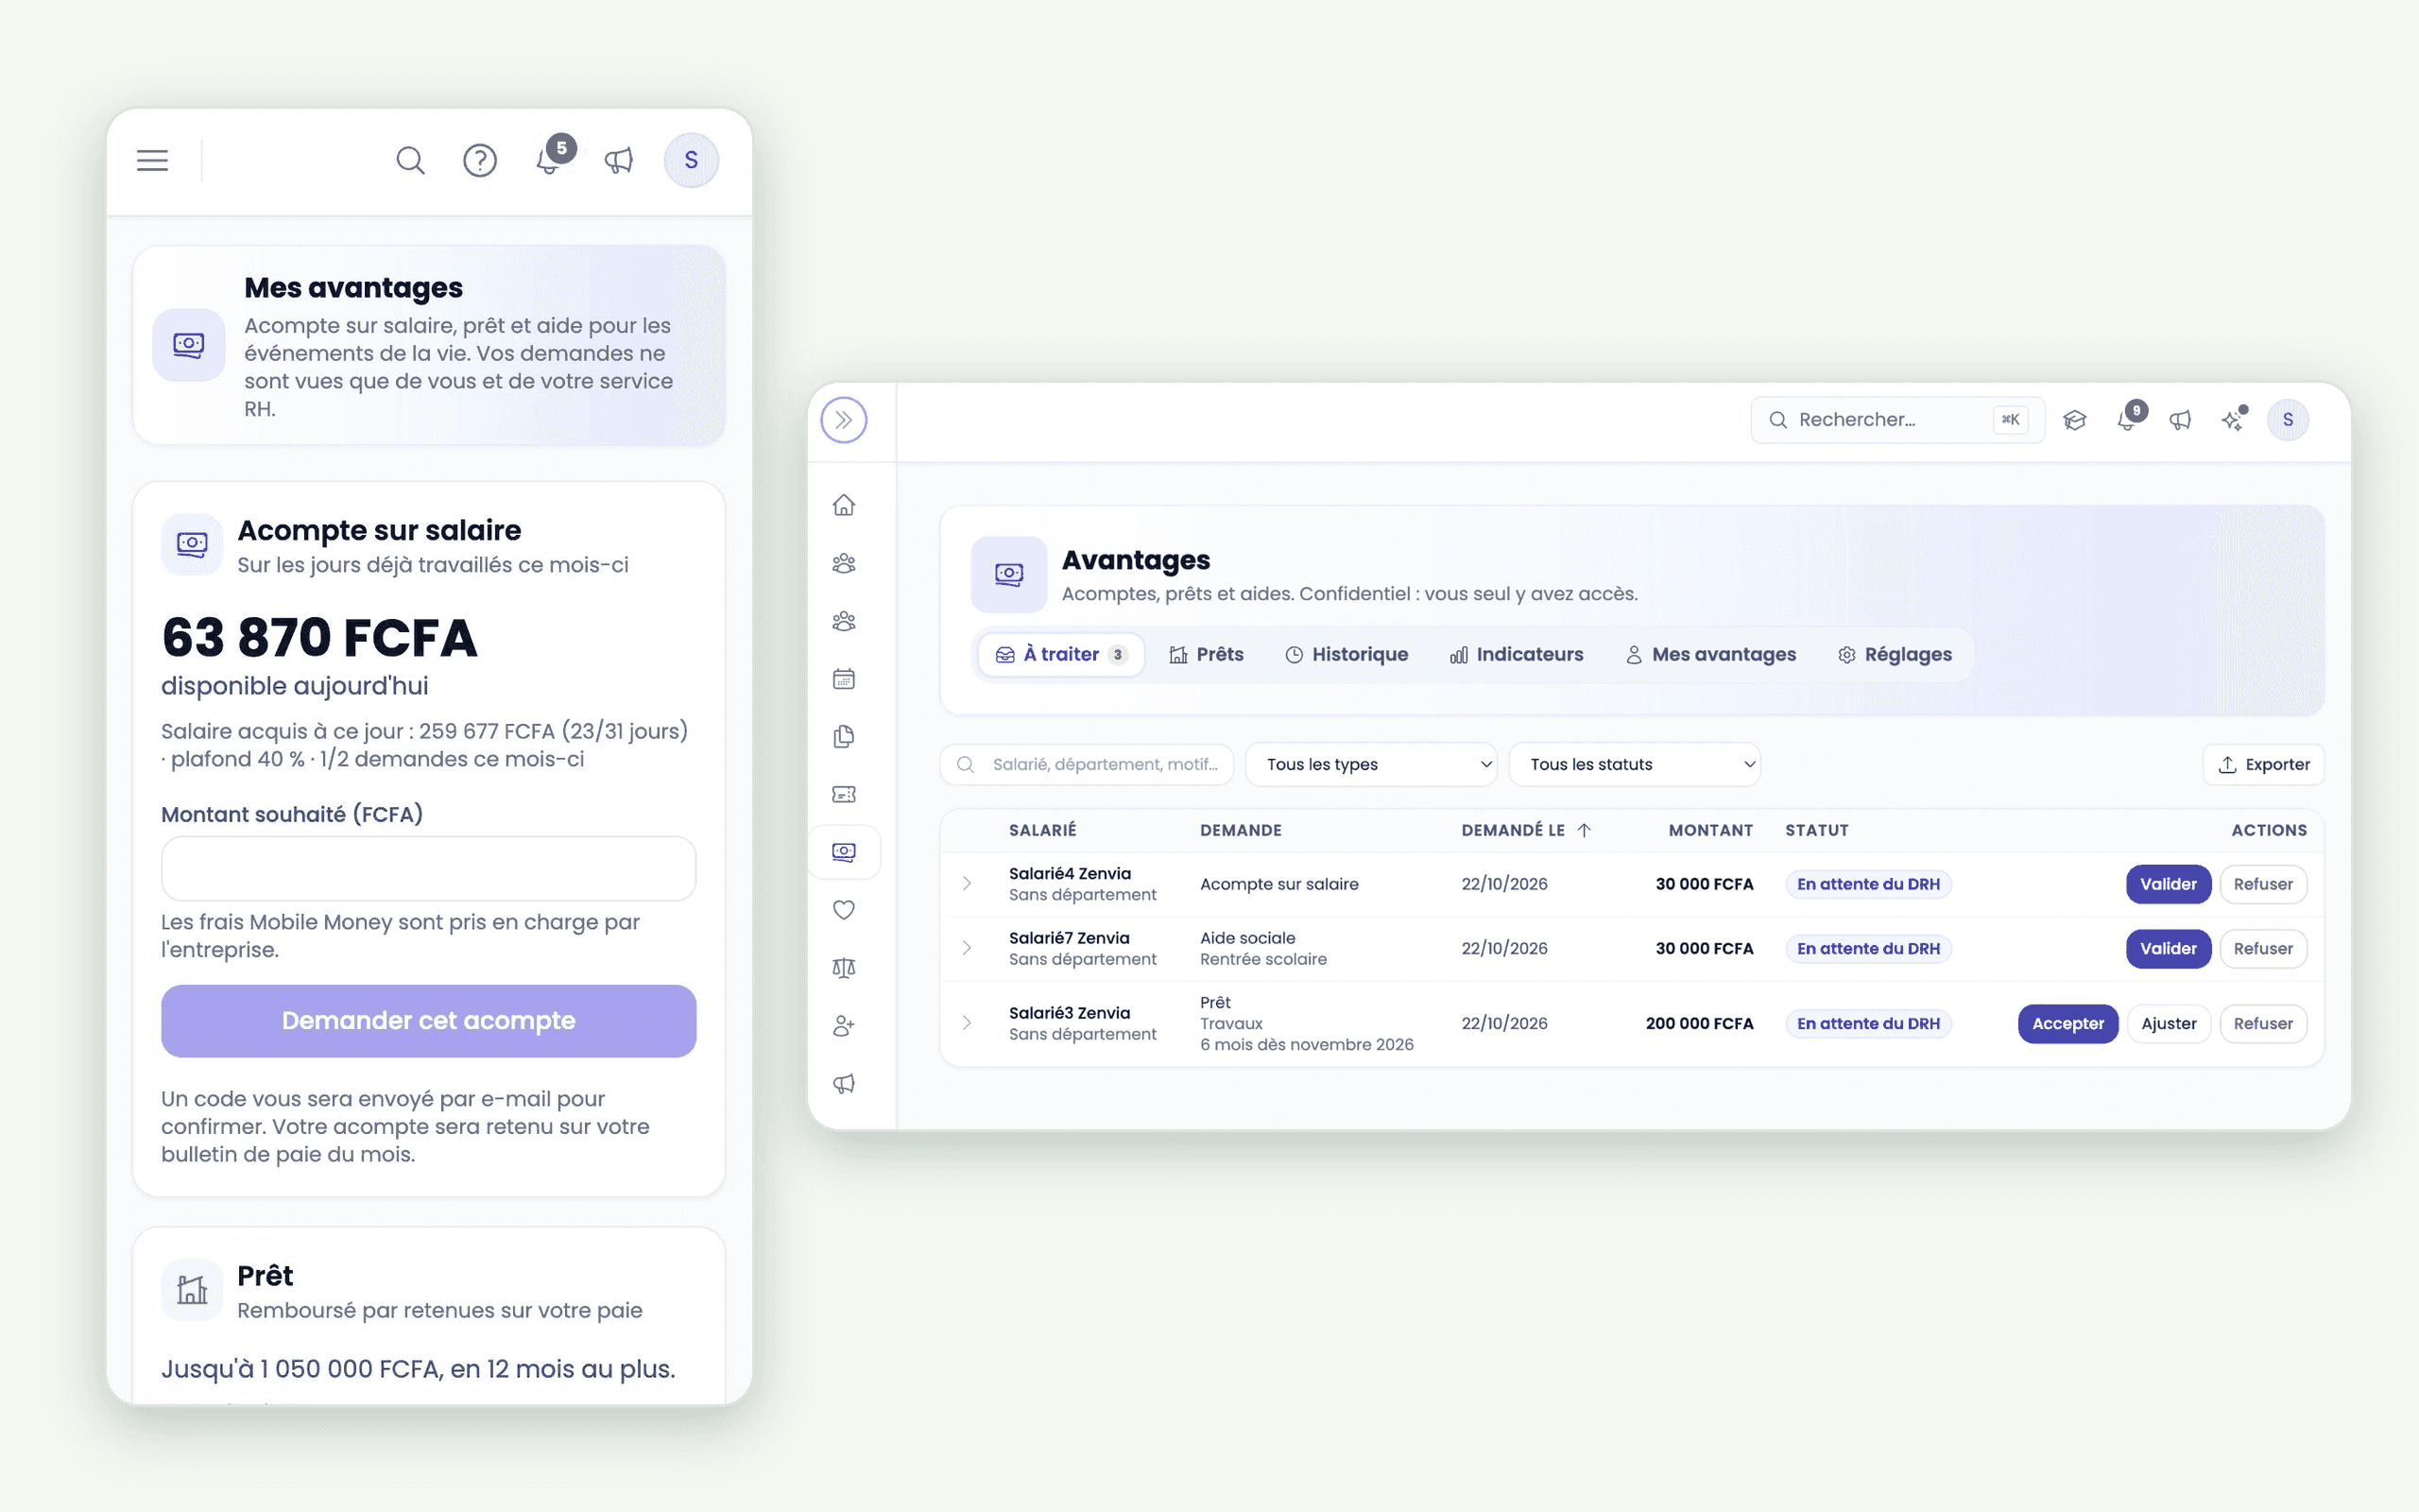Open the ticket icon in desktop sidebar
This screenshot has height=1512, width=2419.
[844, 794]
